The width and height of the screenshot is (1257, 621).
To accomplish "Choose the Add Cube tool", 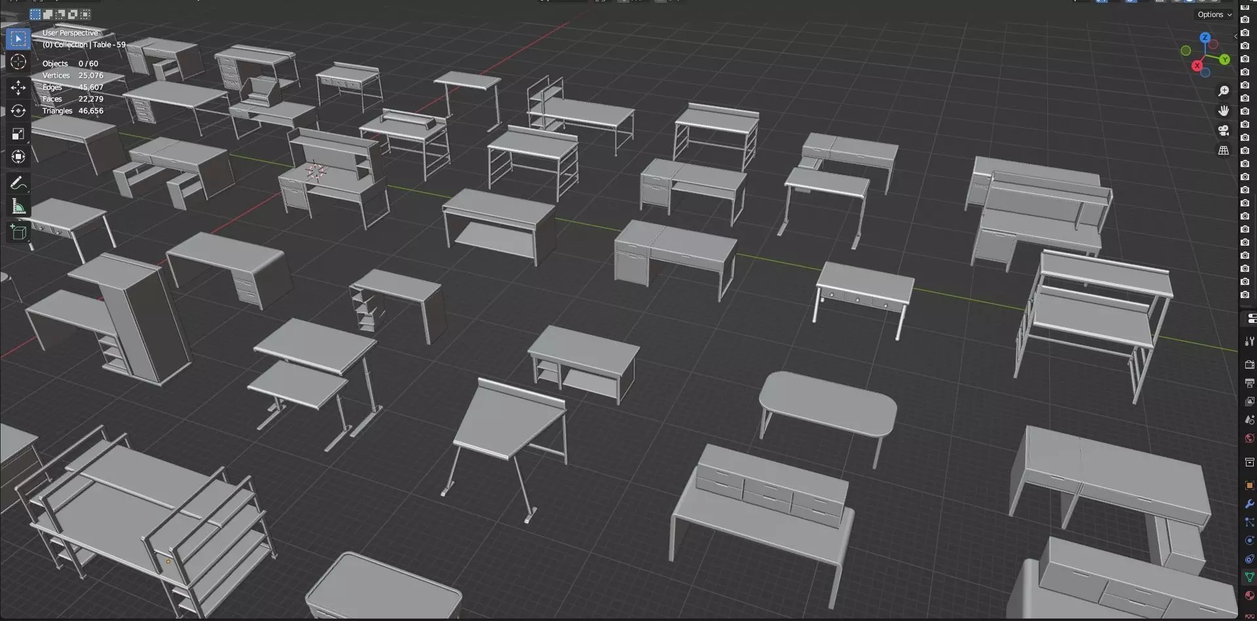I will click(x=18, y=232).
